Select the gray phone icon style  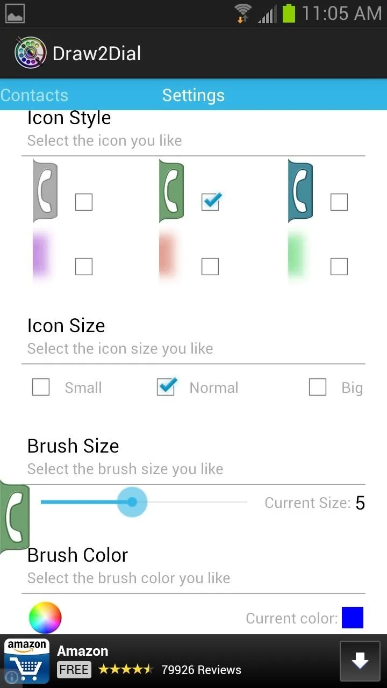tap(45, 191)
